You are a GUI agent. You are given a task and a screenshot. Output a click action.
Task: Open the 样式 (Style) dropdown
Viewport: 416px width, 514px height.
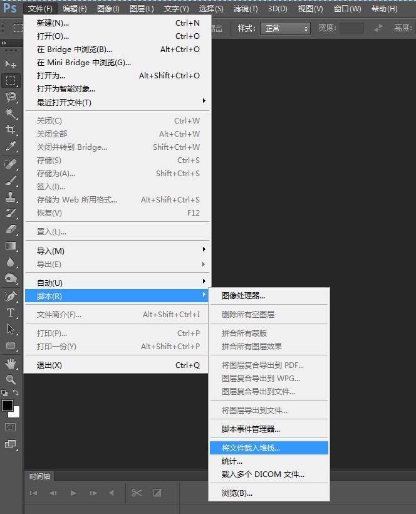[286, 29]
